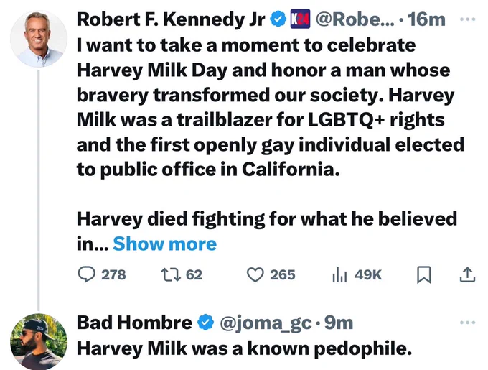
Task: Share the tweet using the upload icon
Action: [467, 274]
